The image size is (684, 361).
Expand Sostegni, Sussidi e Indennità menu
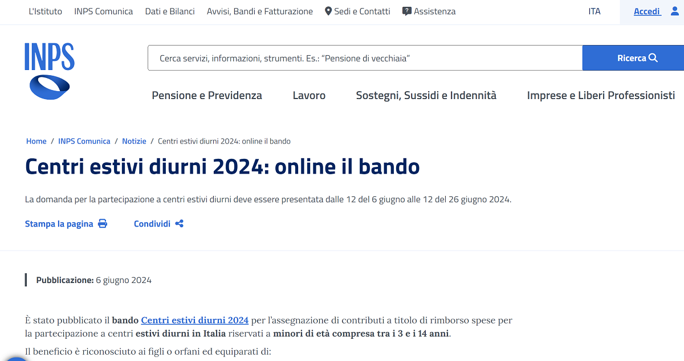[426, 95]
